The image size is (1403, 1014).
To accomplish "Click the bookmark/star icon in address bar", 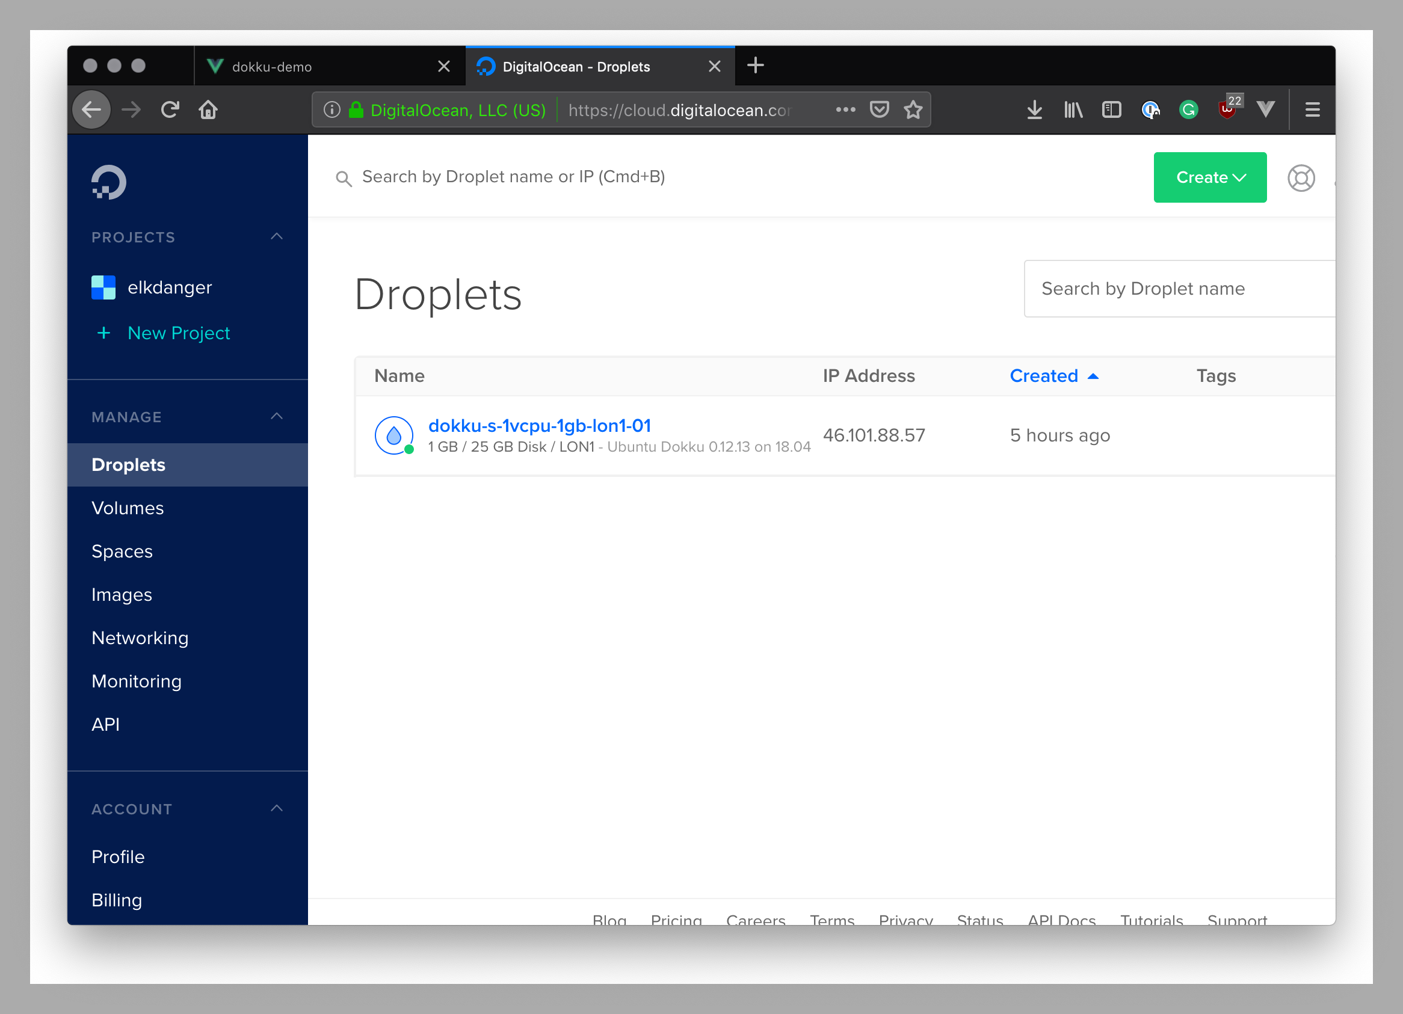I will coord(915,109).
